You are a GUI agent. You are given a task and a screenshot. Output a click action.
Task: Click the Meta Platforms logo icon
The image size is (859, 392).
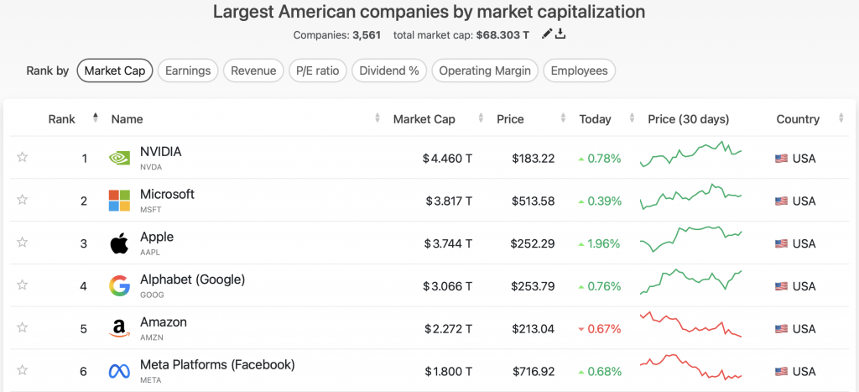(x=119, y=371)
